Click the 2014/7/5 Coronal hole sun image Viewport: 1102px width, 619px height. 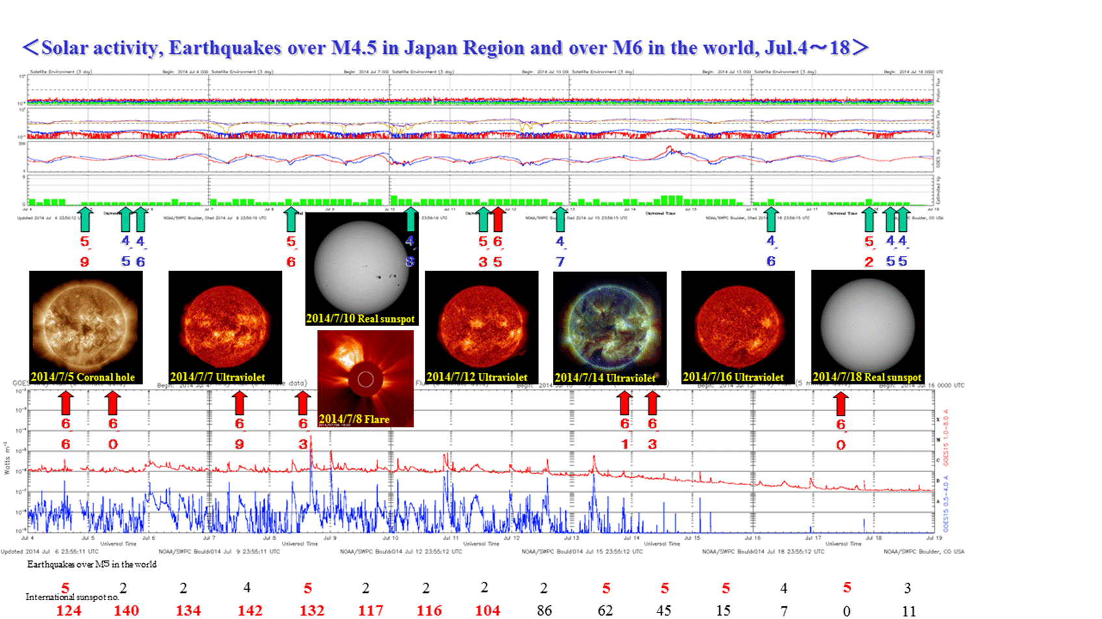(86, 327)
